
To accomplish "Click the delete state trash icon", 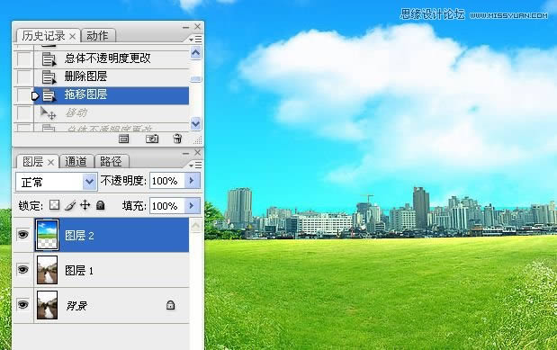I will (x=177, y=139).
